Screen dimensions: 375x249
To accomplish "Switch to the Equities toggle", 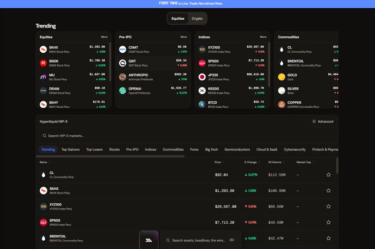I will [x=178, y=19].
